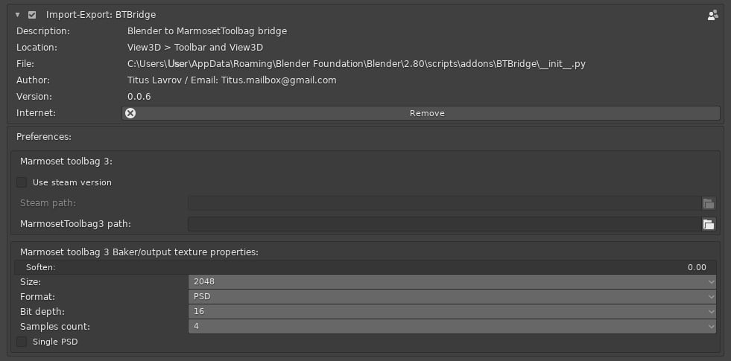Screen dimensions: 731x361
Task: Enable Use steam version checkbox
Action: 22,182
